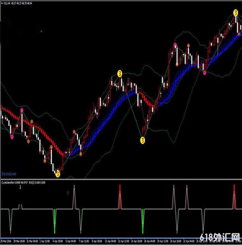Select the yellow 3 marker at the lowest chart bottom

point(58,174)
